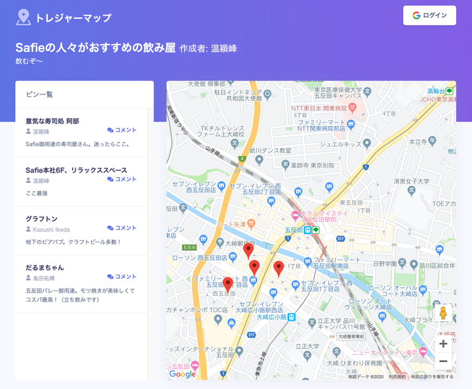Log in with the Google ログイン button
This screenshot has width=472, height=389.
pos(429,15)
